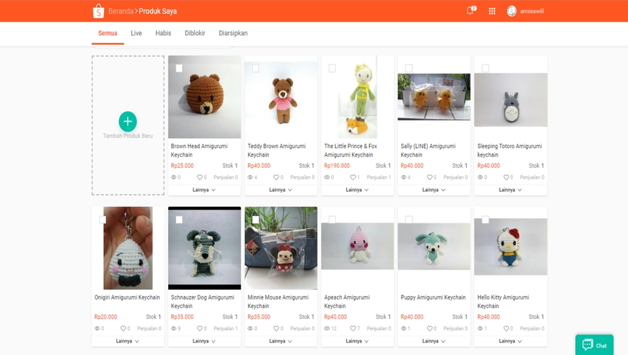Click the annisawill username
This screenshot has height=355, width=628.
coord(532,11)
